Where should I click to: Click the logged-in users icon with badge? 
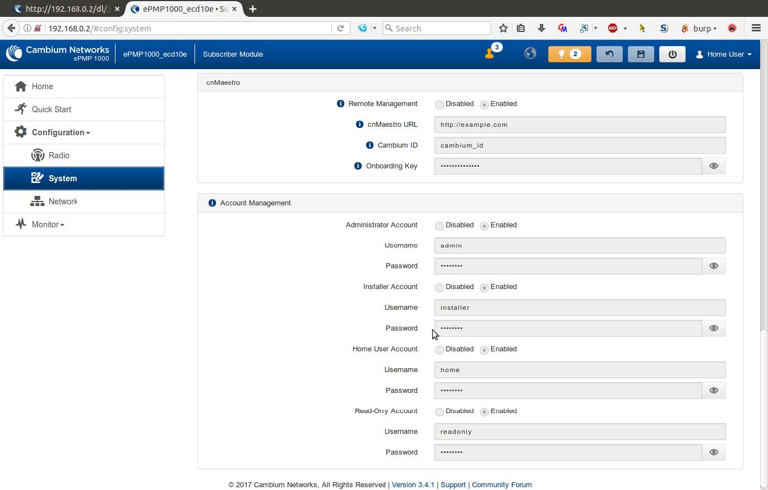click(x=490, y=53)
